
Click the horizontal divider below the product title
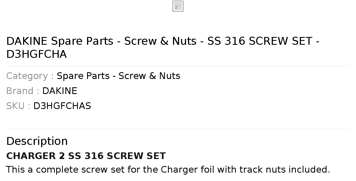tap(178, 66)
